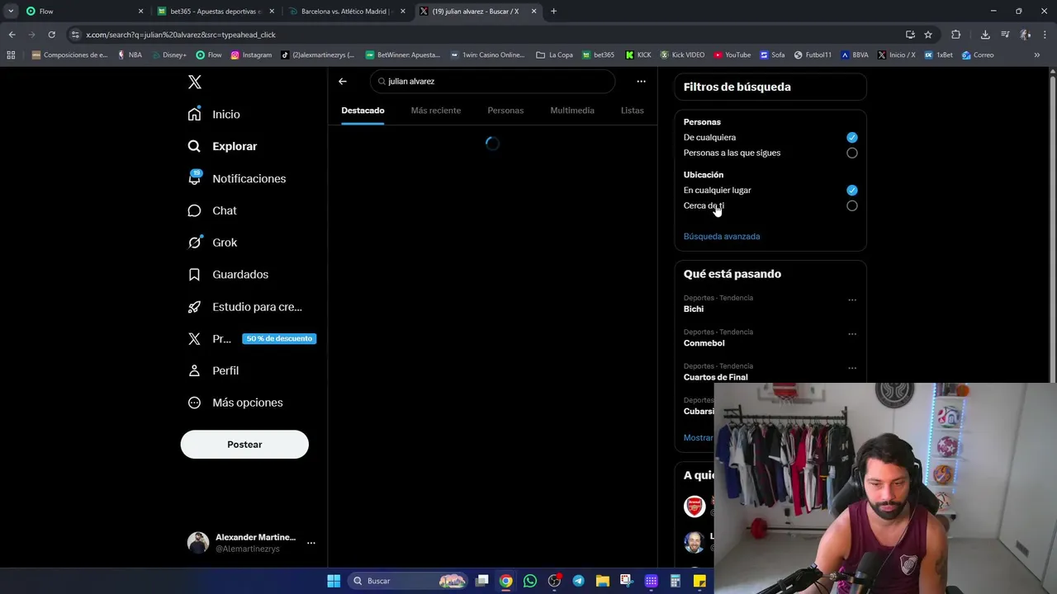Open Explorar in the sidebar
Screen dimensions: 1057x594
click(223, 146)
